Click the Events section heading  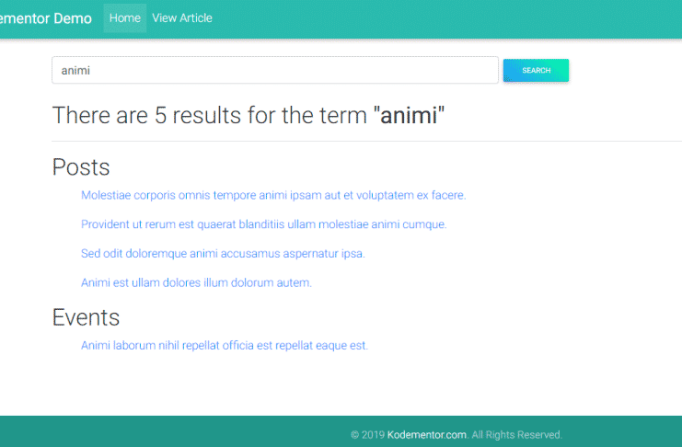click(x=86, y=317)
